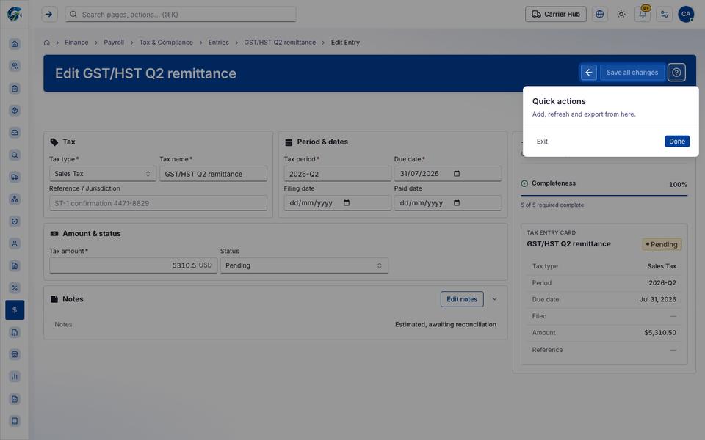The height and width of the screenshot is (440, 705).
Task: Click the Done button in Quick actions popup
Action: tap(676, 142)
